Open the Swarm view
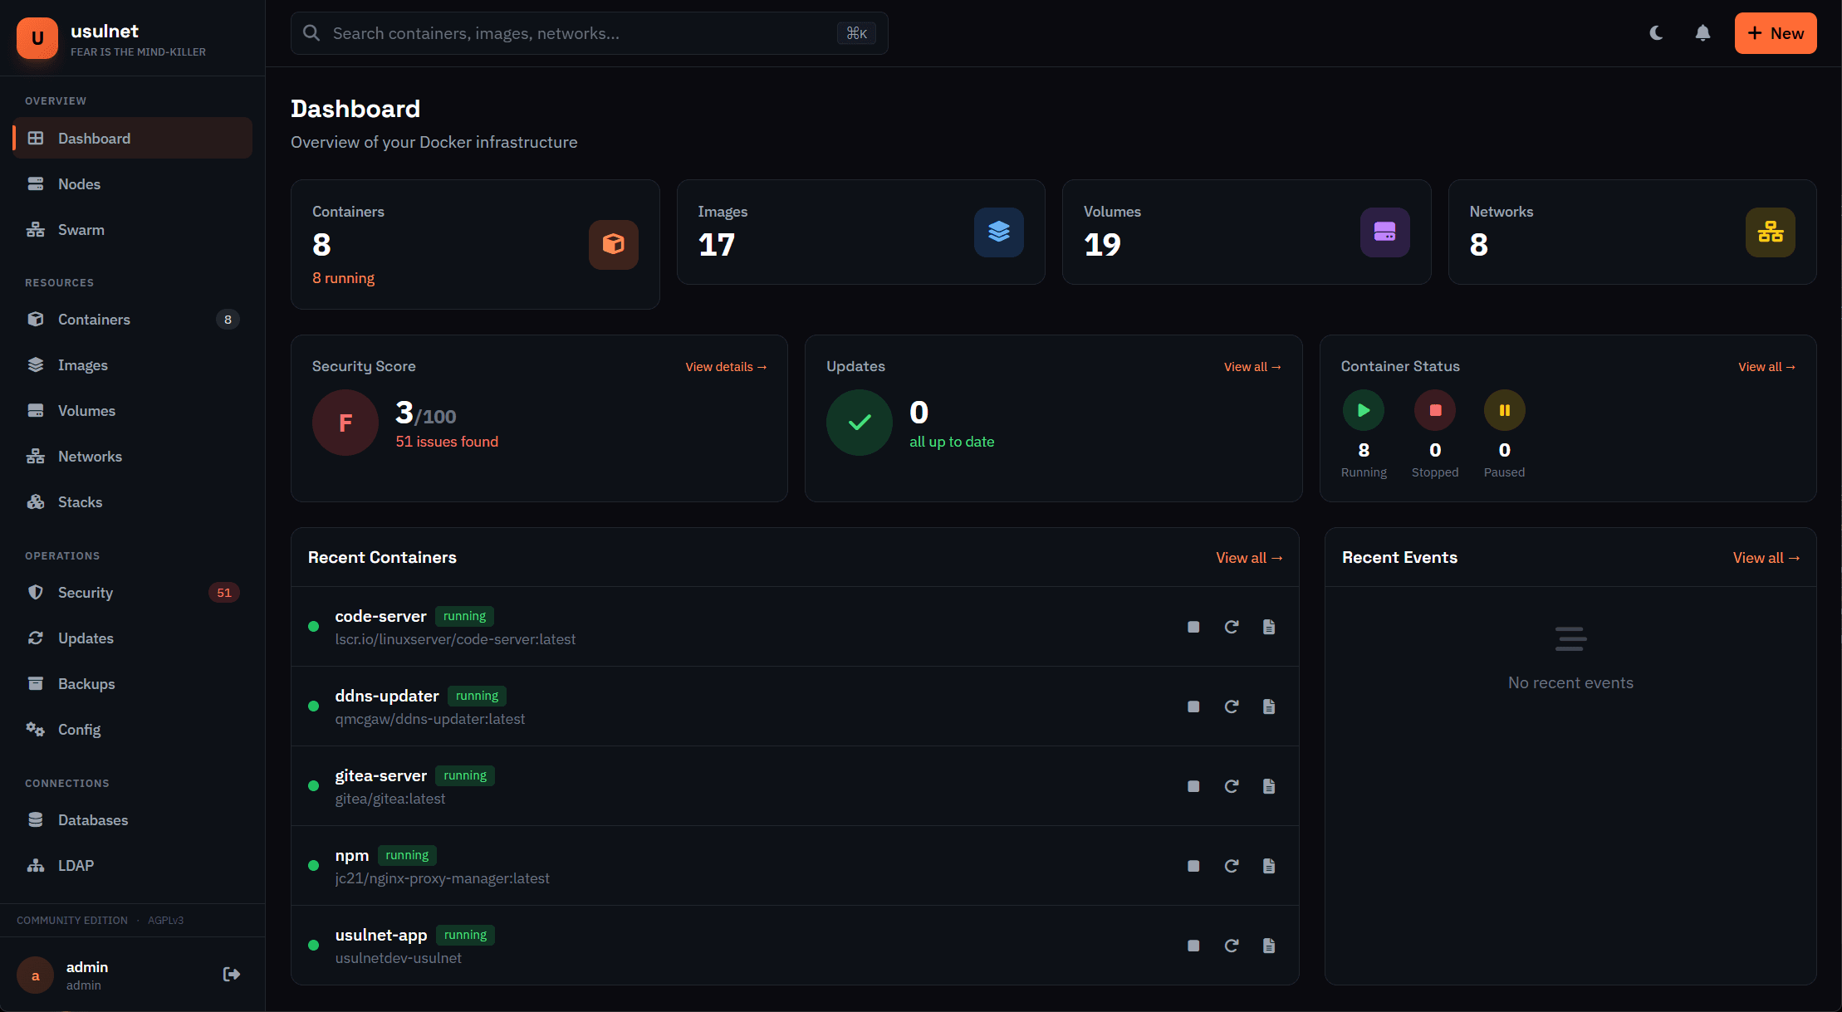 [x=81, y=229]
